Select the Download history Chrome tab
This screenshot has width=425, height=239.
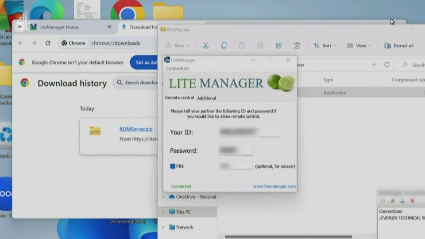click(139, 27)
